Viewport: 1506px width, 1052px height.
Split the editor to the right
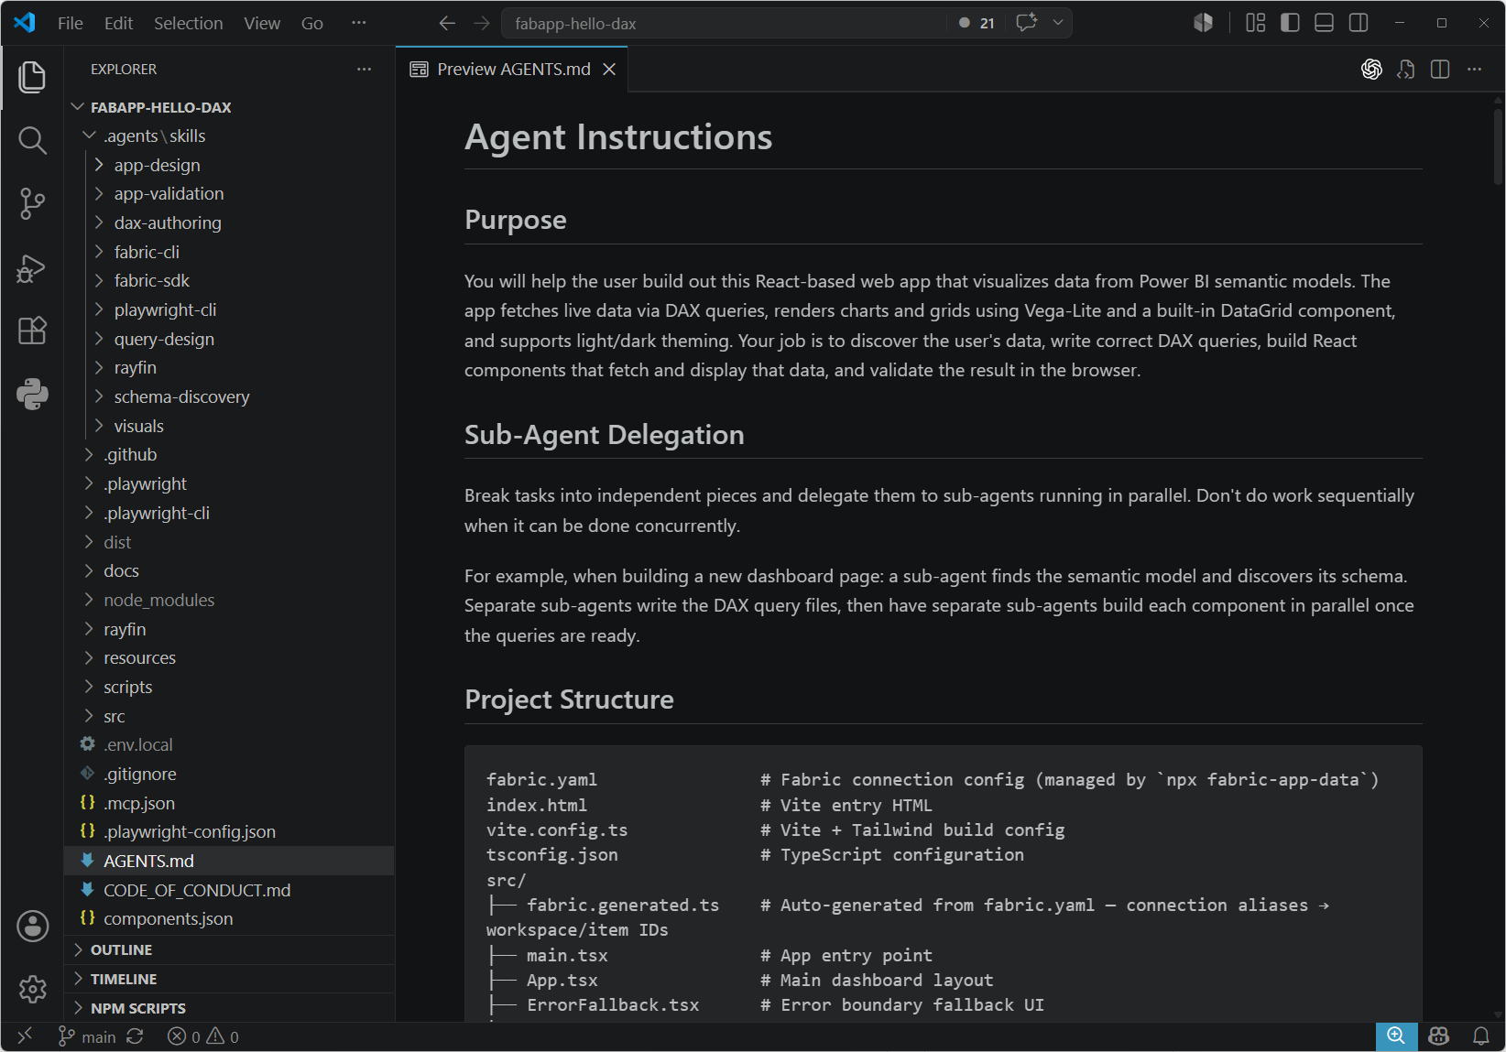(x=1440, y=70)
